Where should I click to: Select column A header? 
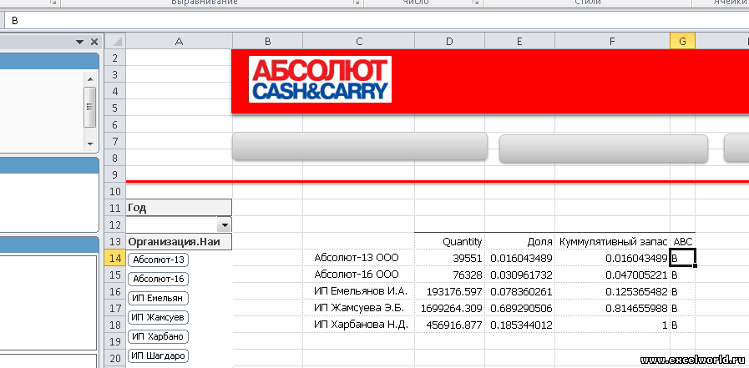[x=180, y=41]
